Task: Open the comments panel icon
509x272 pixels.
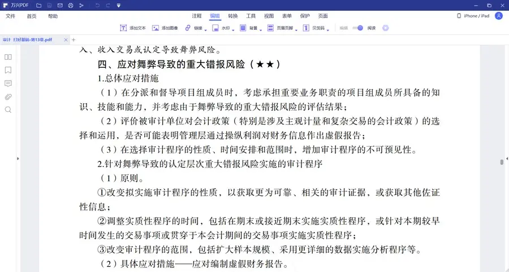Action: coord(8,84)
